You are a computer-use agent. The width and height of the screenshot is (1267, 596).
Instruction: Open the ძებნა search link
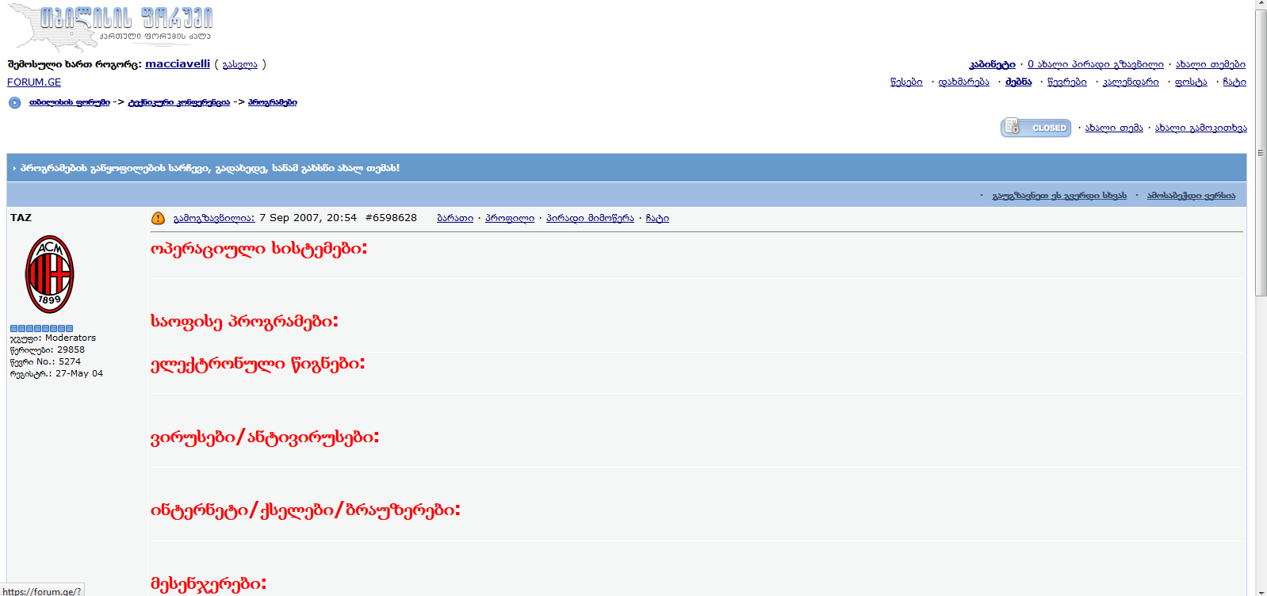pos(1019,82)
